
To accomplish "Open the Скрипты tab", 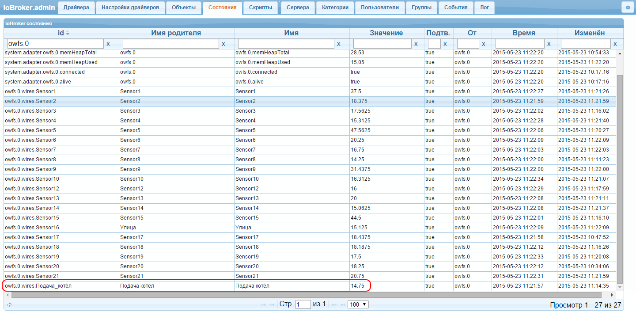I will click(x=261, y=8).
